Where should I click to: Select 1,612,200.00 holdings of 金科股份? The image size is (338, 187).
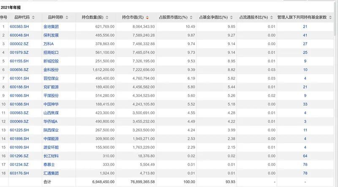[103, 70]
